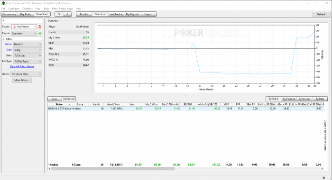Switch to Advanced view
332x180 pixels.
click(x=69, y=99)
